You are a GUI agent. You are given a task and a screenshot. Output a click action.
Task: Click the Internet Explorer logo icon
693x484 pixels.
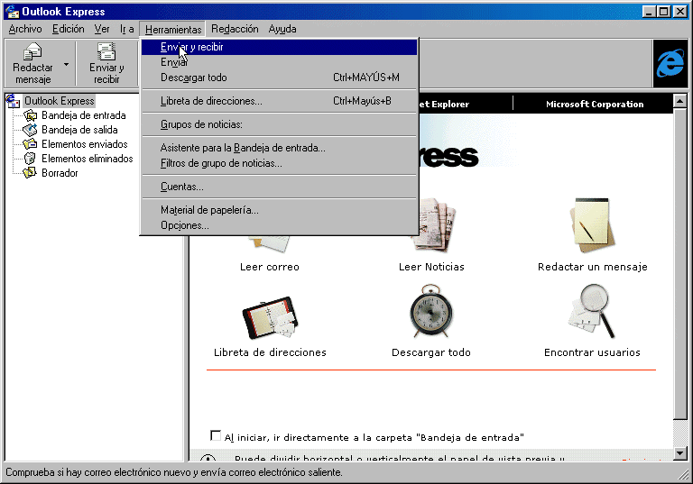pyautogui.click(x=670, y=63)
